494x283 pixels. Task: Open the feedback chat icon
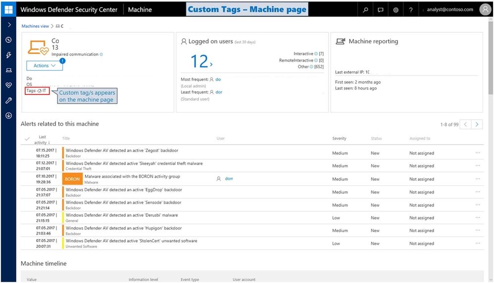point(381,10)
